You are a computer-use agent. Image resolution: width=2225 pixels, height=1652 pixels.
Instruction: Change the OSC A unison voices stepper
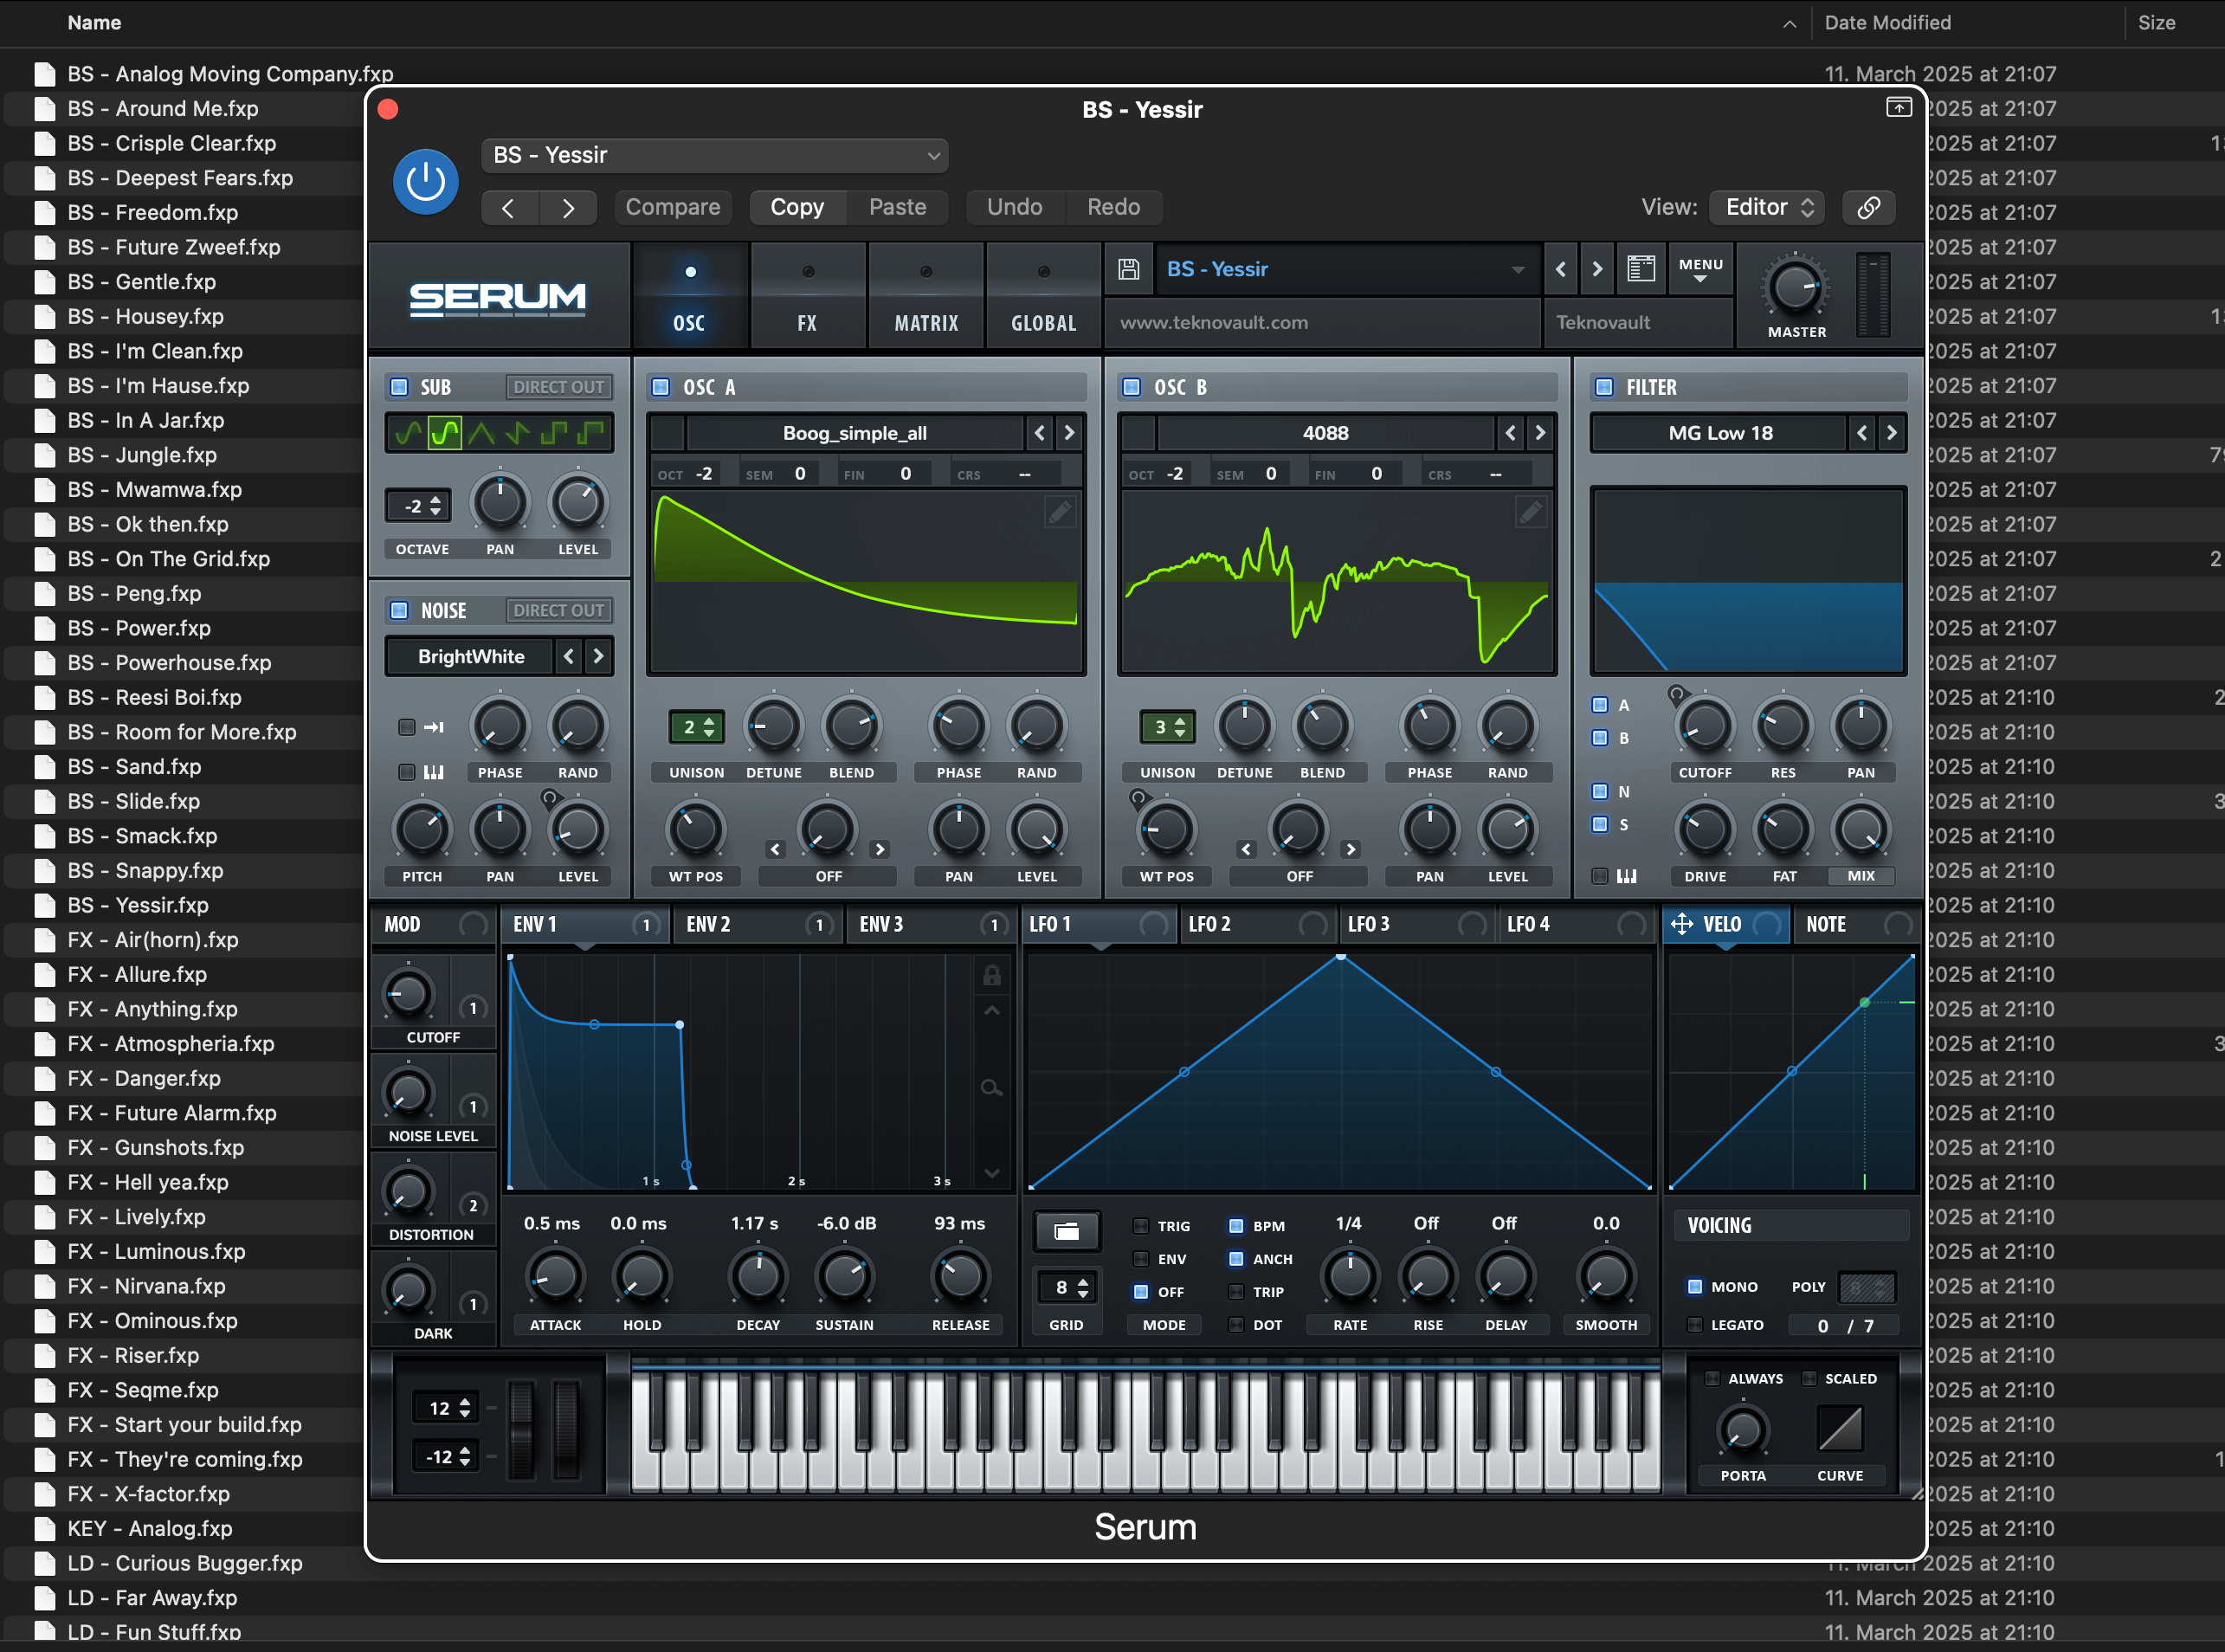click(x=696, y=728)
